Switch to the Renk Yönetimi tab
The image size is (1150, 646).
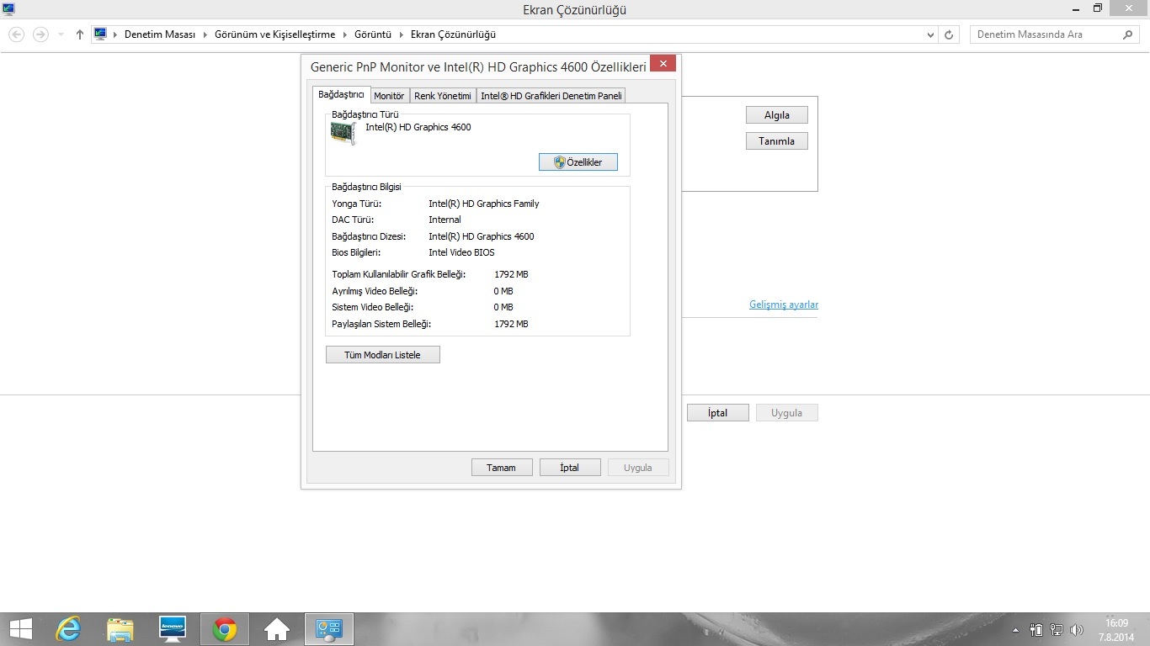[x=443, y=96]
